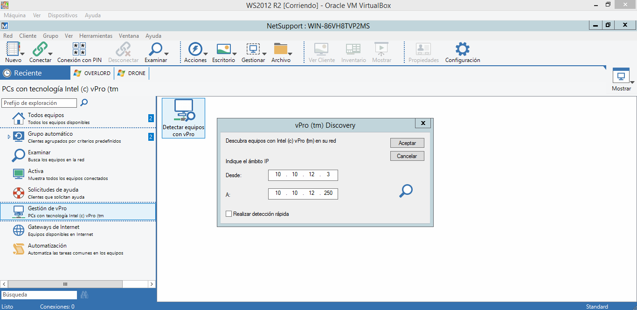The width and height of the screenshot is (637, 310).
Task: Click the Archivo folder icon
Action: click(x=281, y=49)
